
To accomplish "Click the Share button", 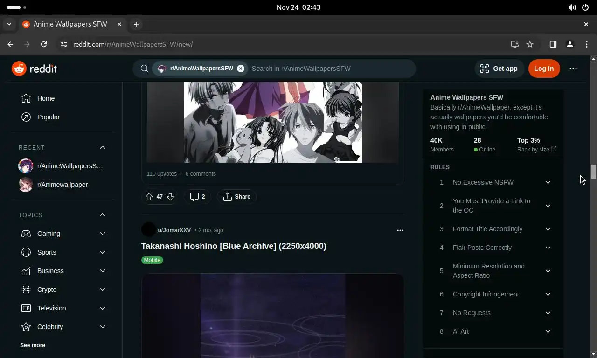I will coord(237,197).
